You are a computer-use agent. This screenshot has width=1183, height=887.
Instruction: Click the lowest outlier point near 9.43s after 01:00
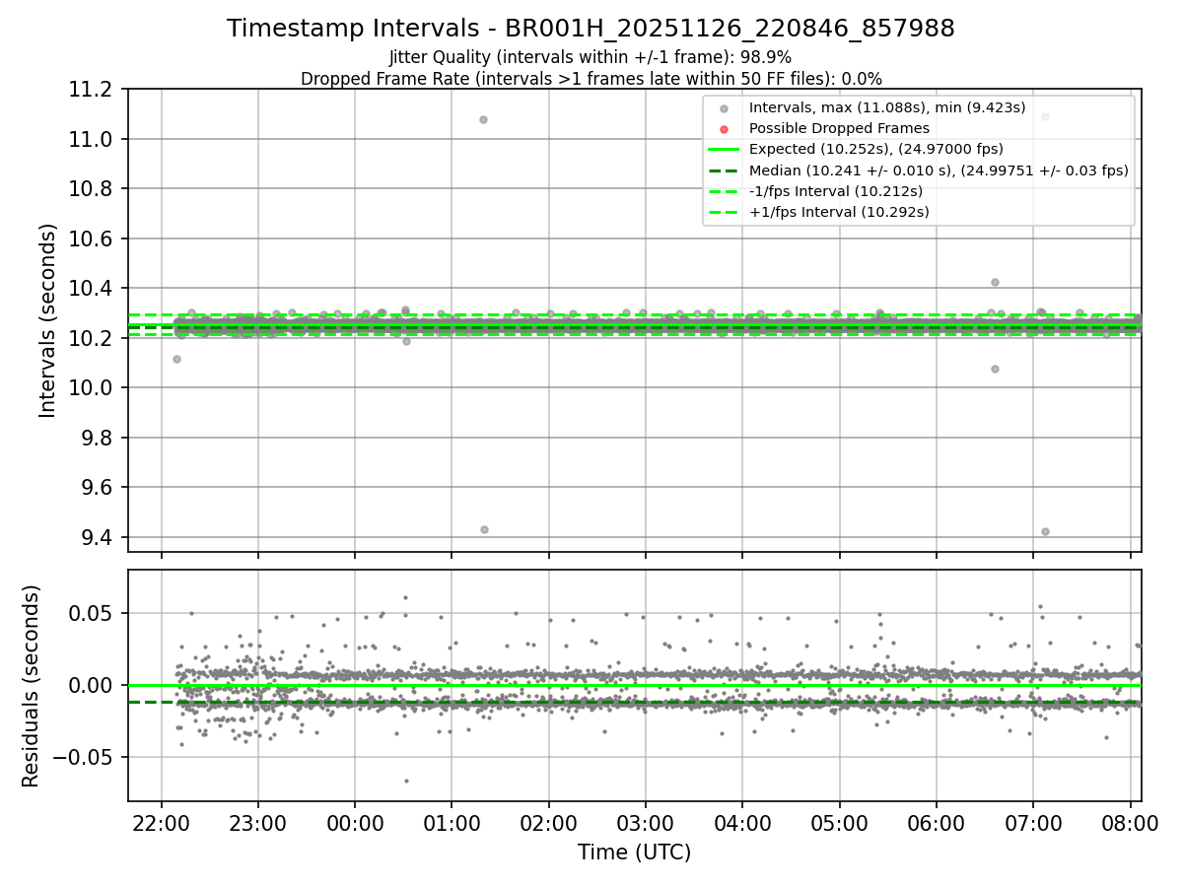484,529
